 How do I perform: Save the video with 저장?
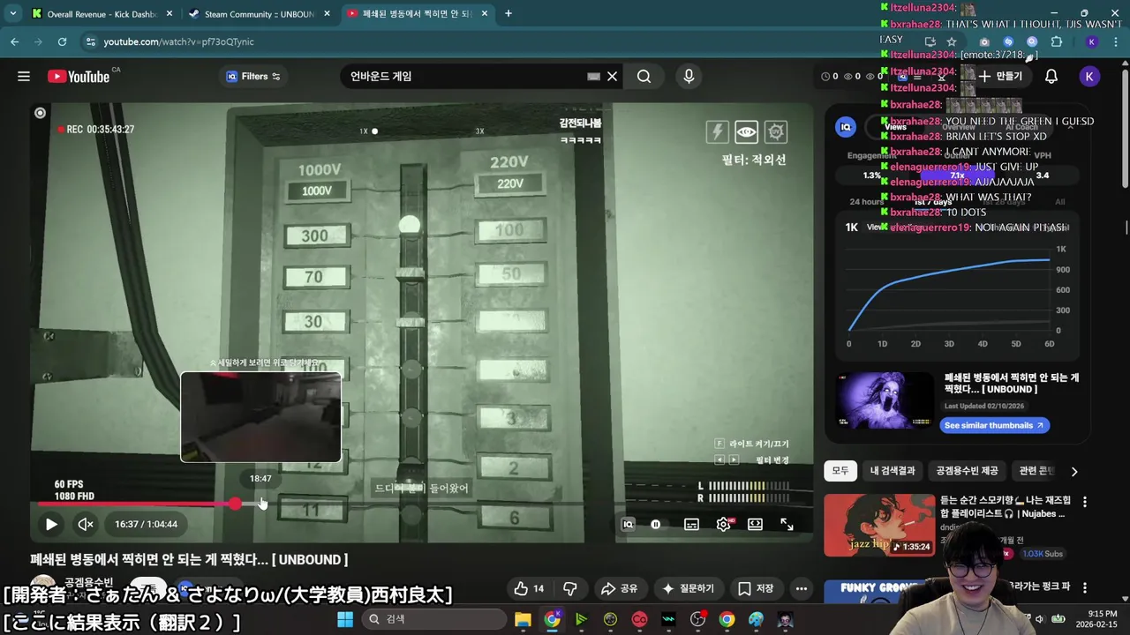[756, 588]
